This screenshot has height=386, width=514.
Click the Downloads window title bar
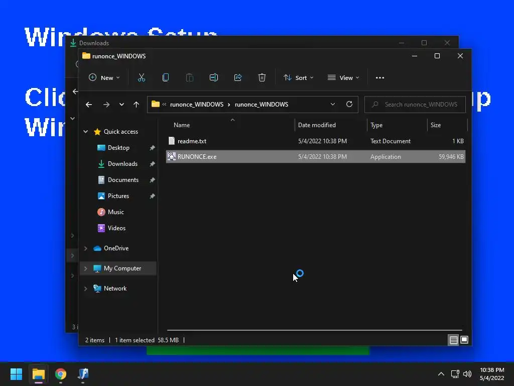click(x=229, y=43)
